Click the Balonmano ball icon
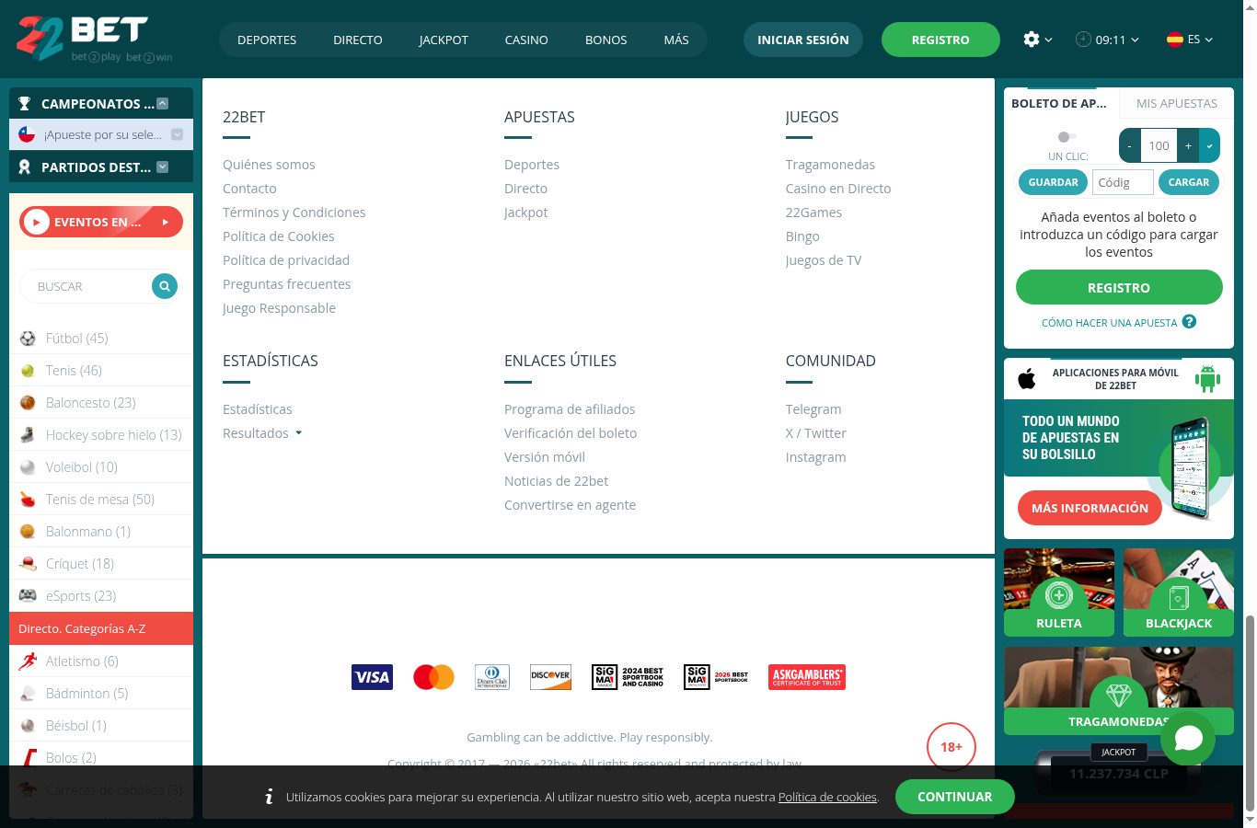The height and width of the screenshot is (828, 1257). [x=28, y=532]
